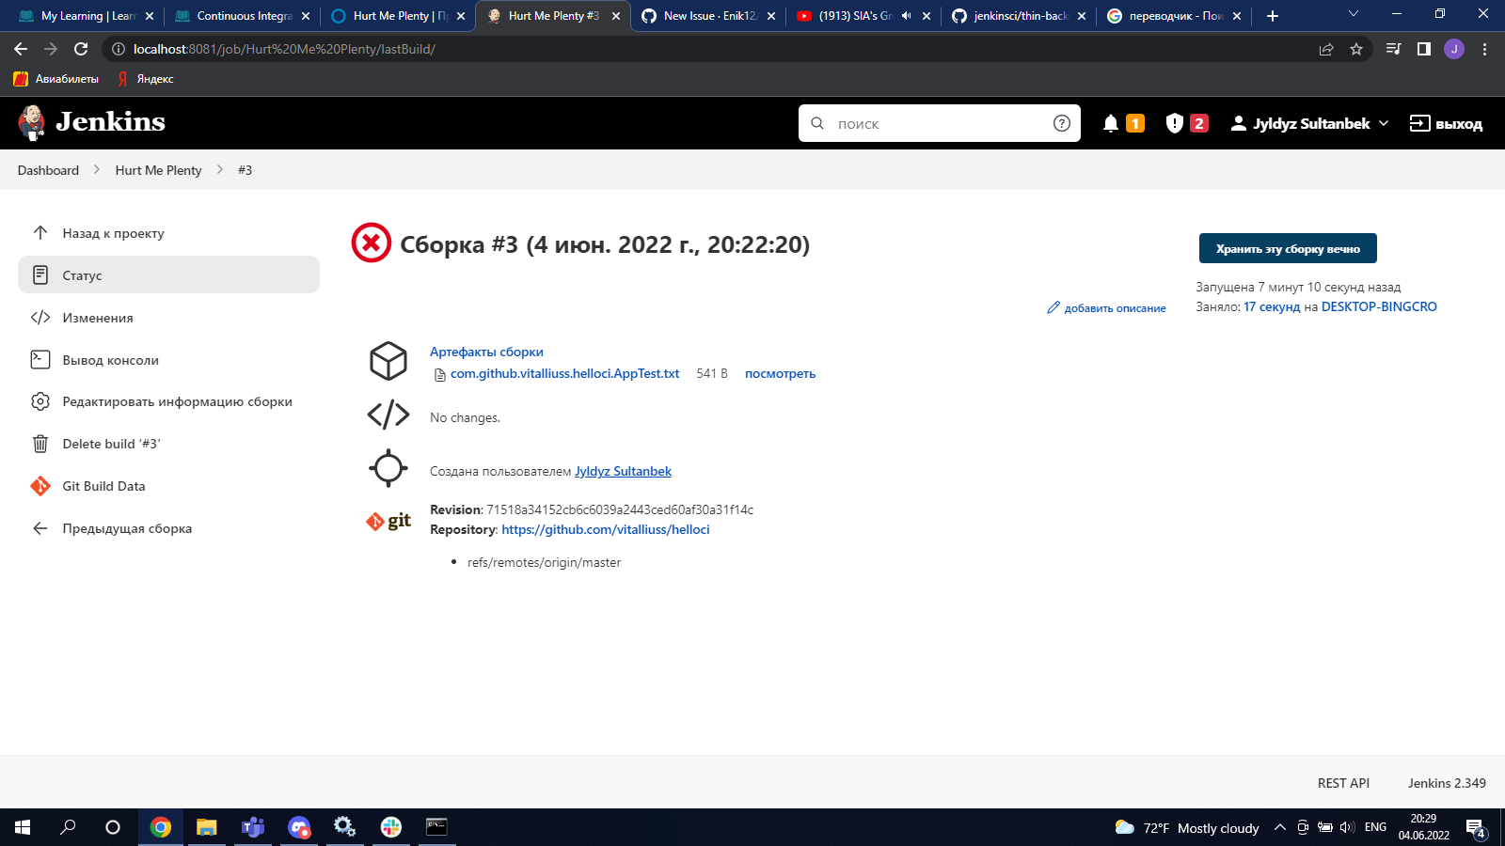Click the Изменения code brackets sidebar icon
Screen dimensions: 1505x846
click(40, 318)
